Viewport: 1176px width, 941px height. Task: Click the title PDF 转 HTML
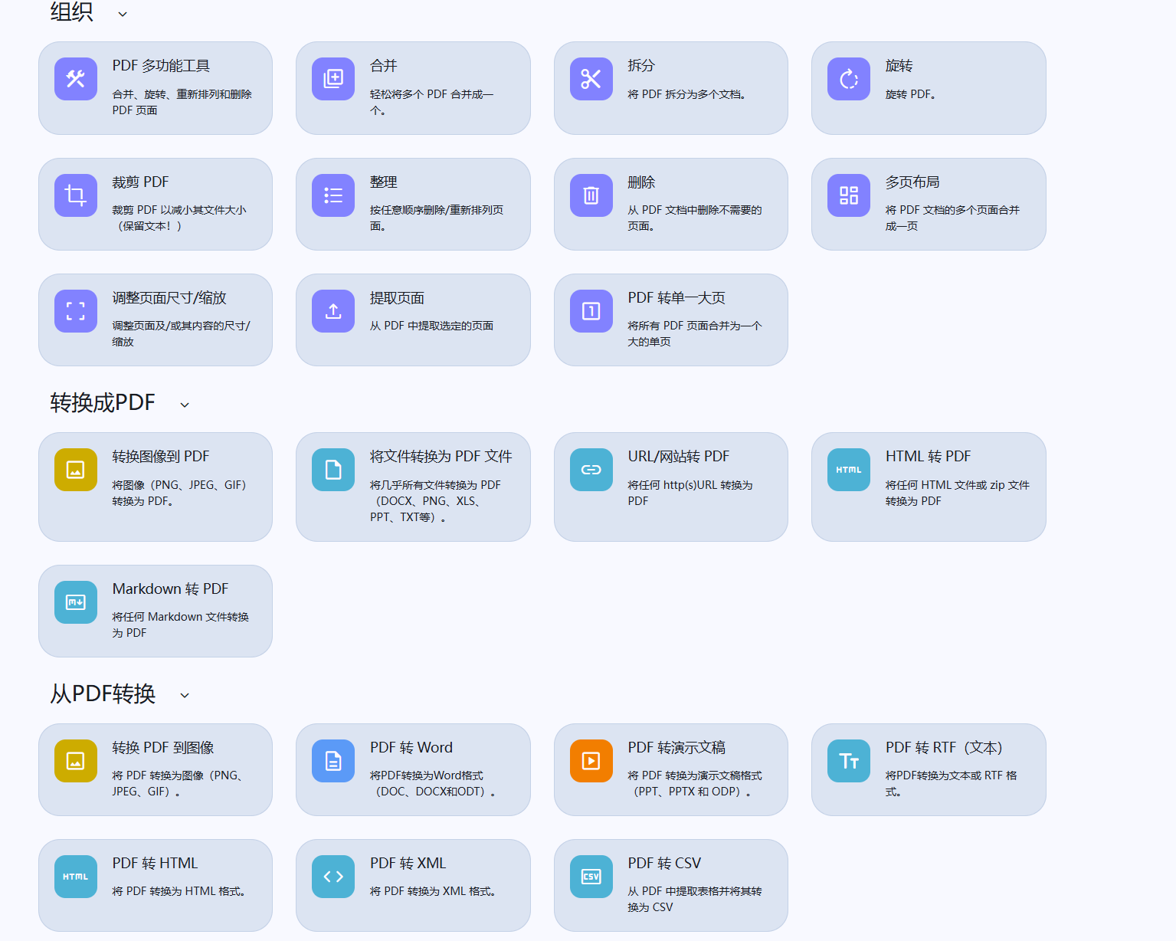tap(155, 864)
